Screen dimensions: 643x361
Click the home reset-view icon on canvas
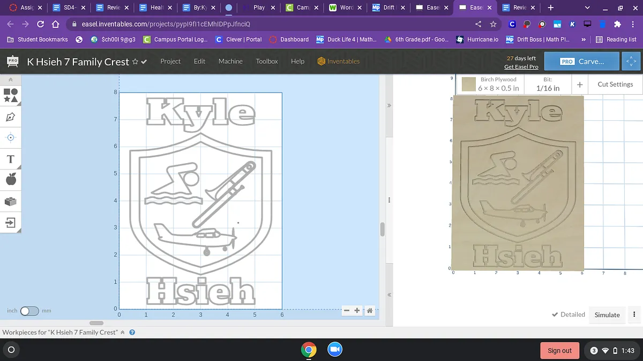369,311
